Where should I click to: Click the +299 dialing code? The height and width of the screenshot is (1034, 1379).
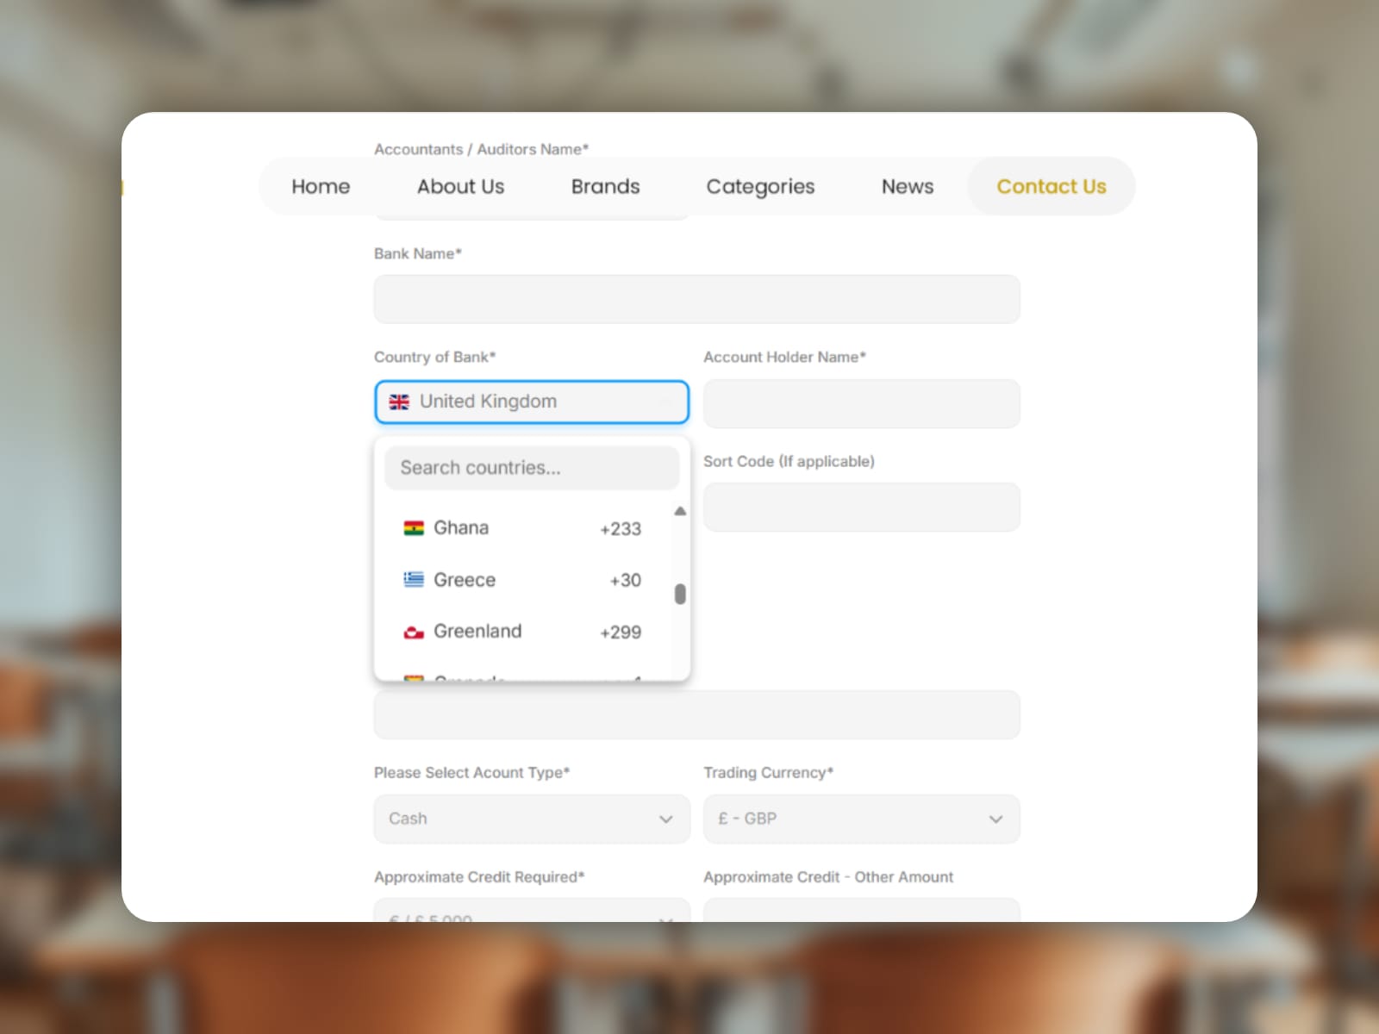point(621,632)
